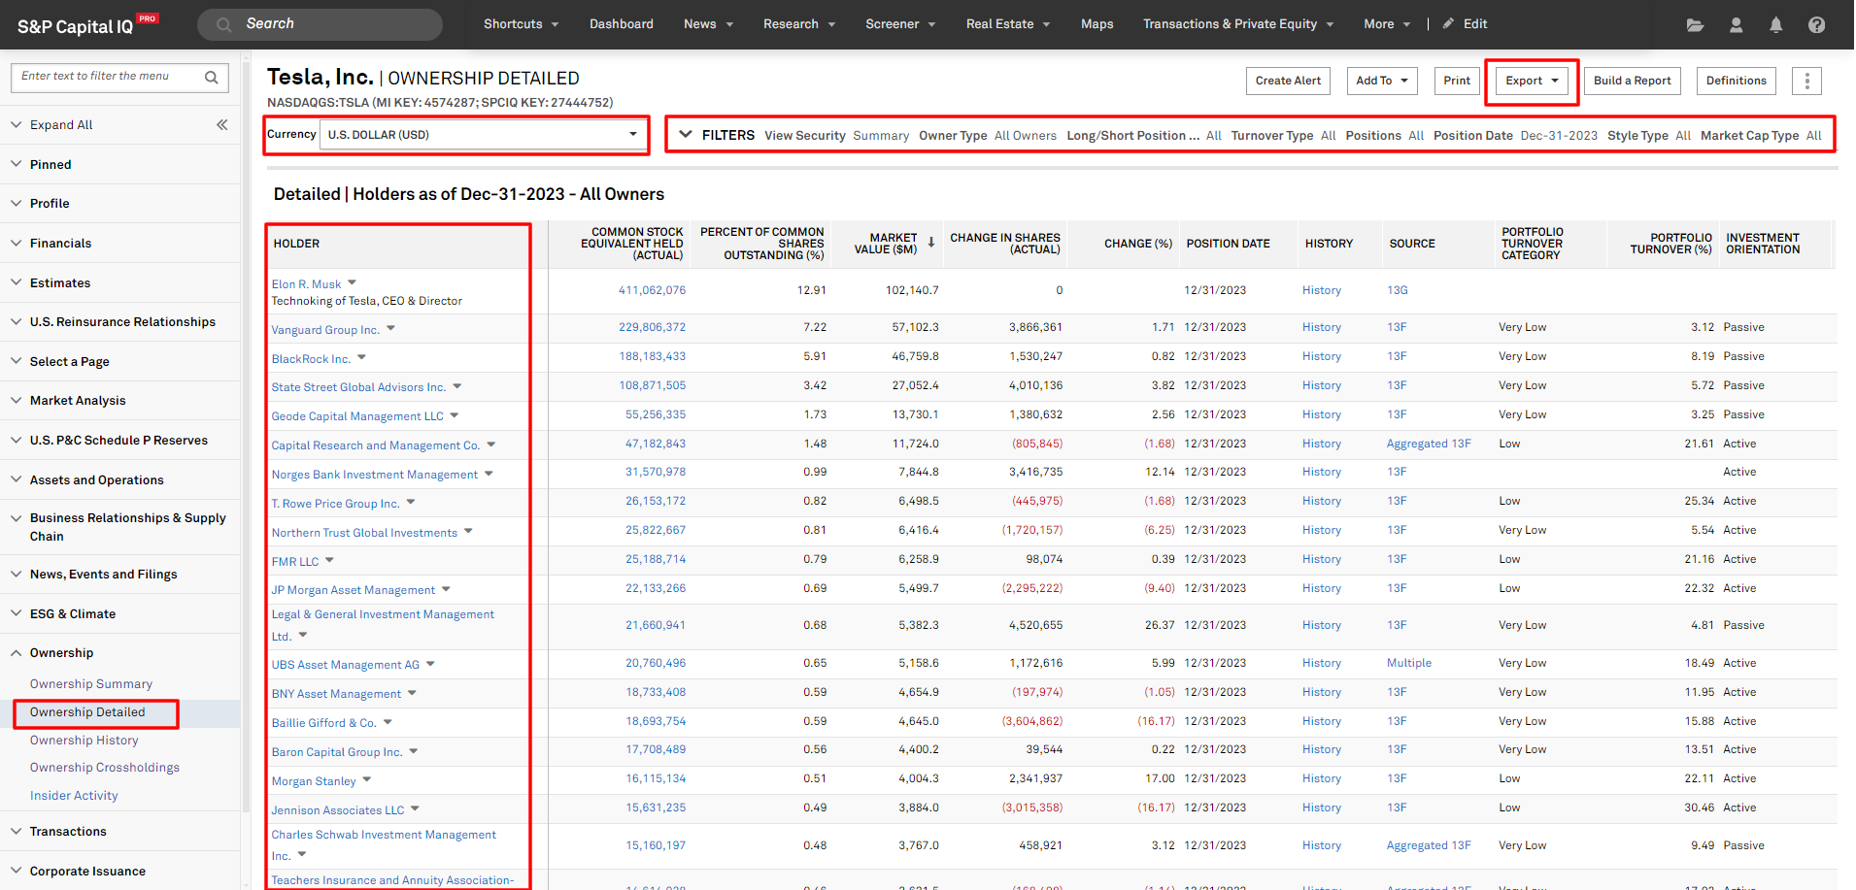The width and height of the screenshot is (1856, 890).
Task: Open dropdown arrow next to Baillie Gifford & Co.
Action: pyautogui.click(x=388, y=721)
